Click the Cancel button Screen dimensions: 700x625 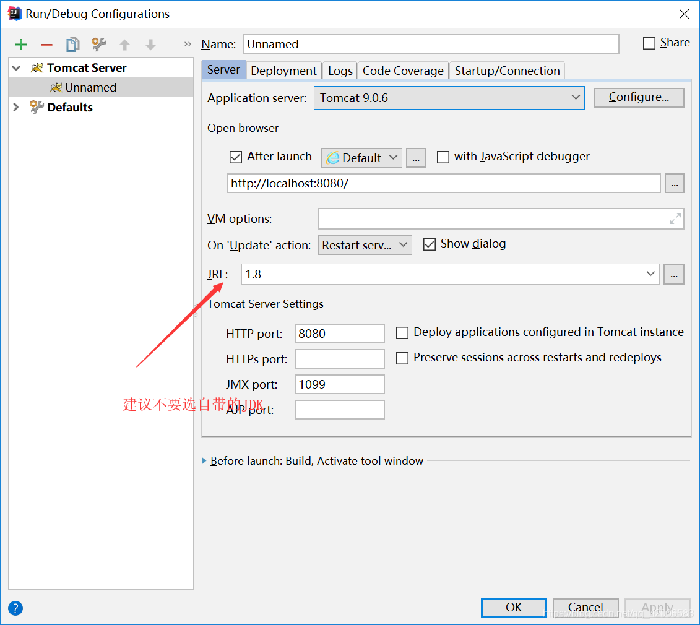click(x=585, y=608)
